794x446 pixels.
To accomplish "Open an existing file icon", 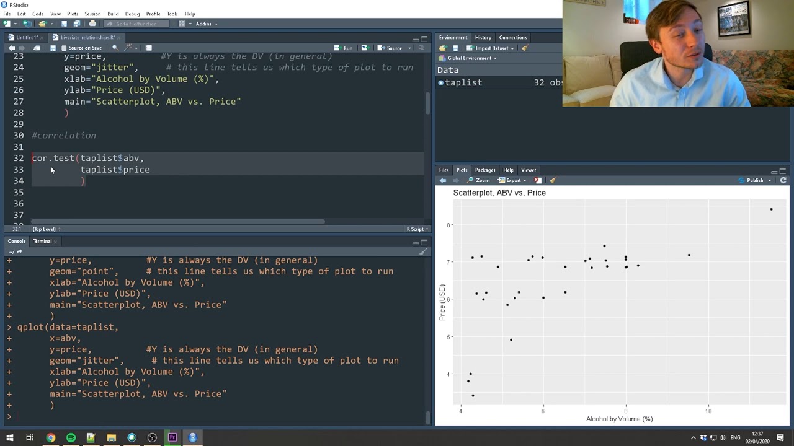I will click(x=42, y=24).
